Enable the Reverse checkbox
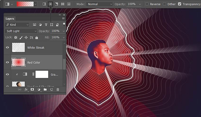The image size is (201, 117). [x=147, y=4]
